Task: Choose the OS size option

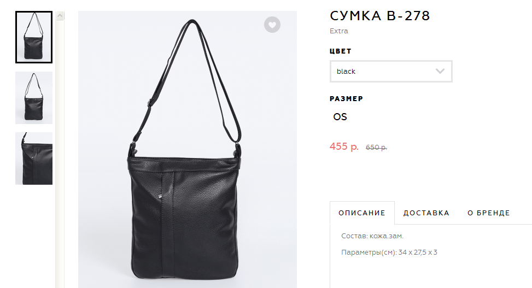Action: 340,117
